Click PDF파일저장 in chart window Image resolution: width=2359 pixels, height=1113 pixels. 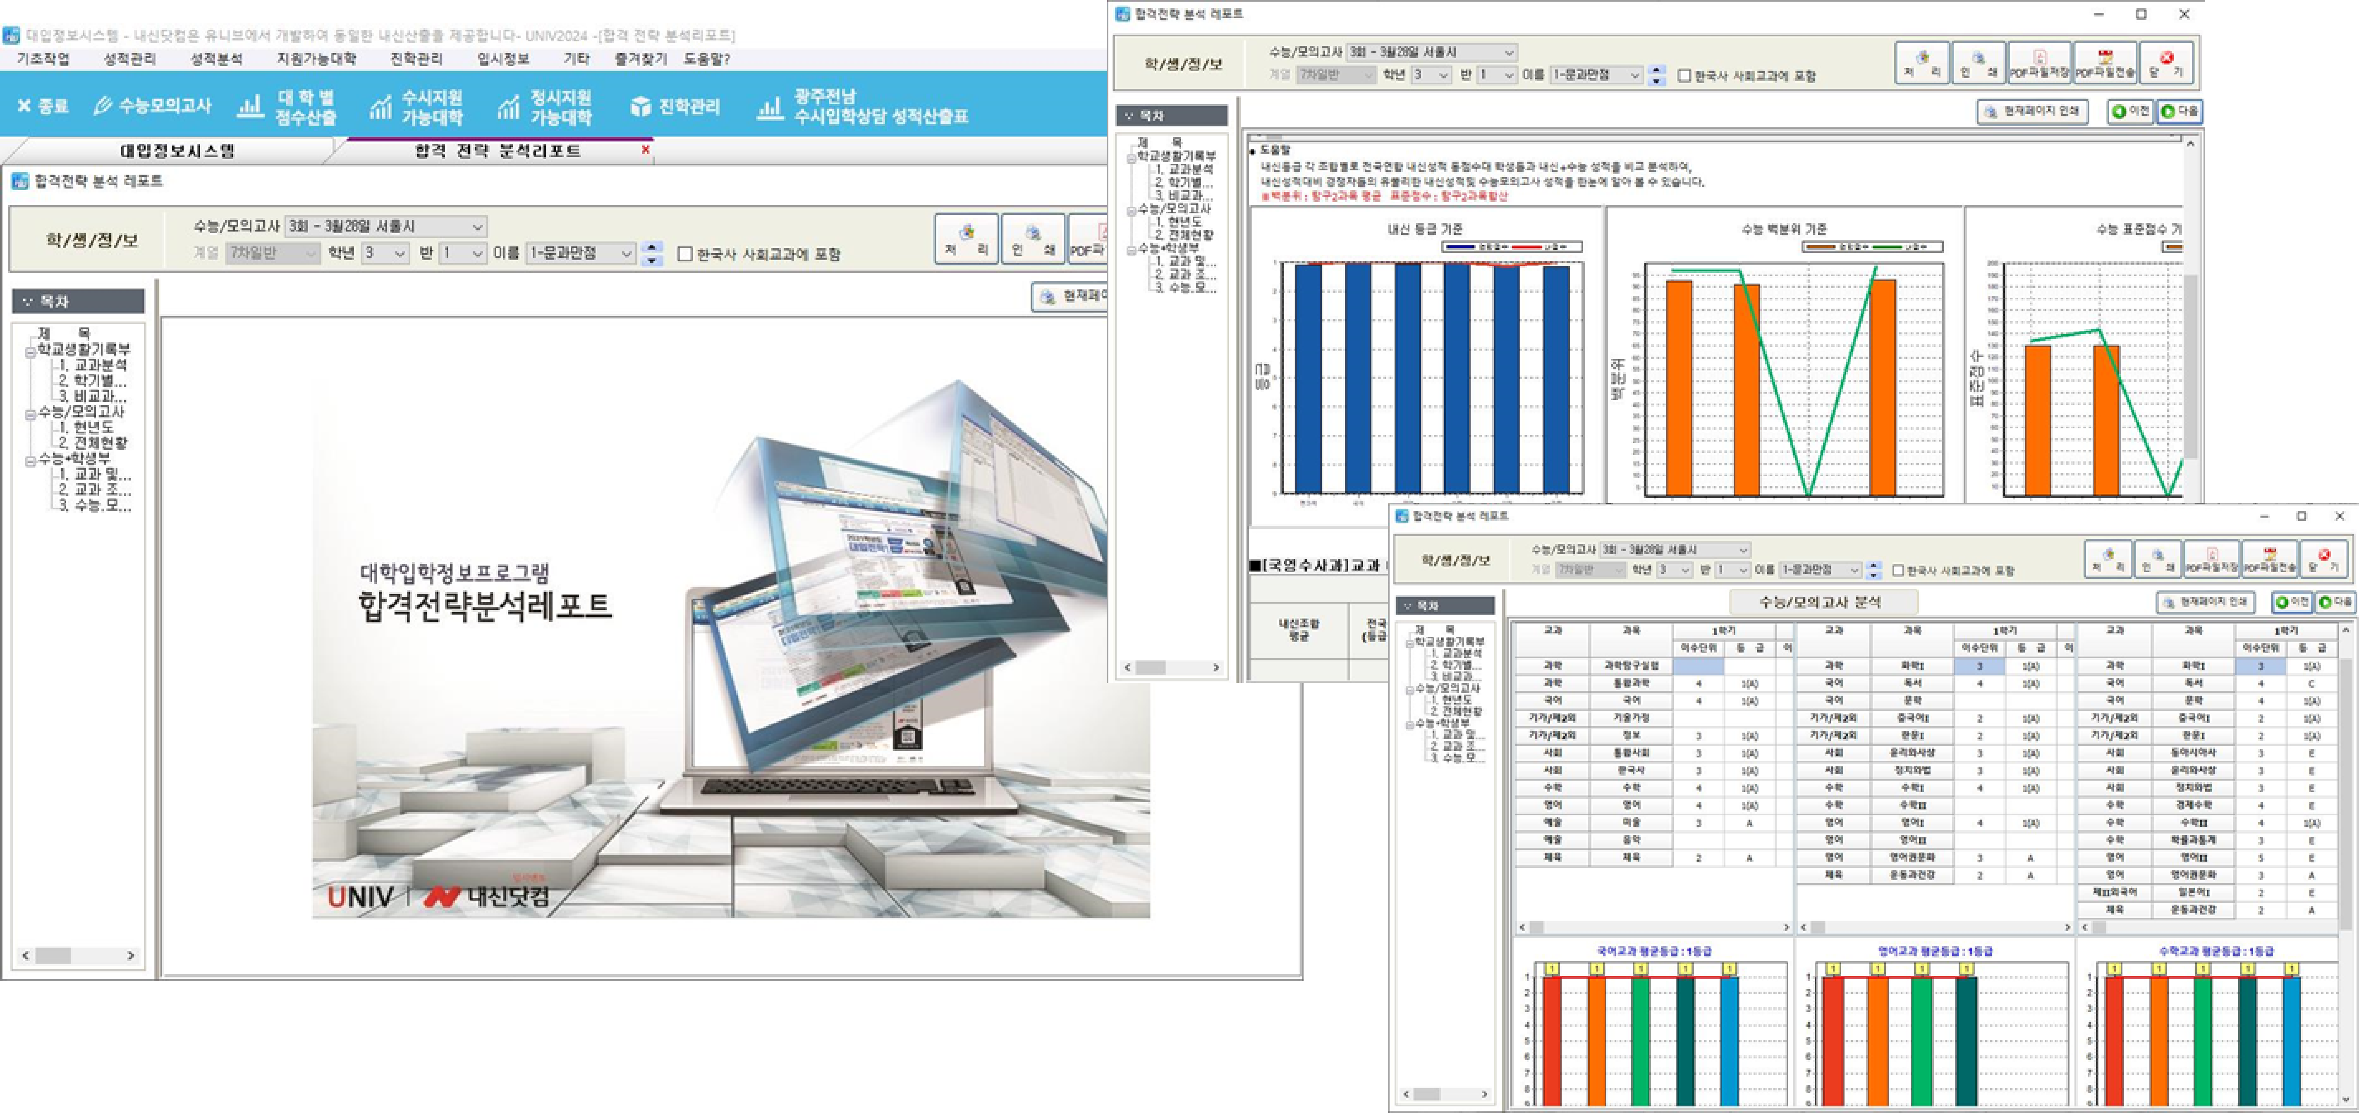2039,62
